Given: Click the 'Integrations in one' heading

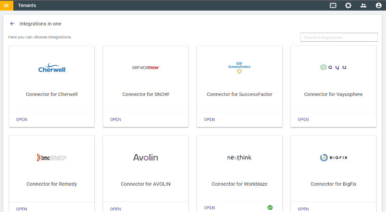Looking at the screenshot, I should pyautogui.click(x=41, y=23).
